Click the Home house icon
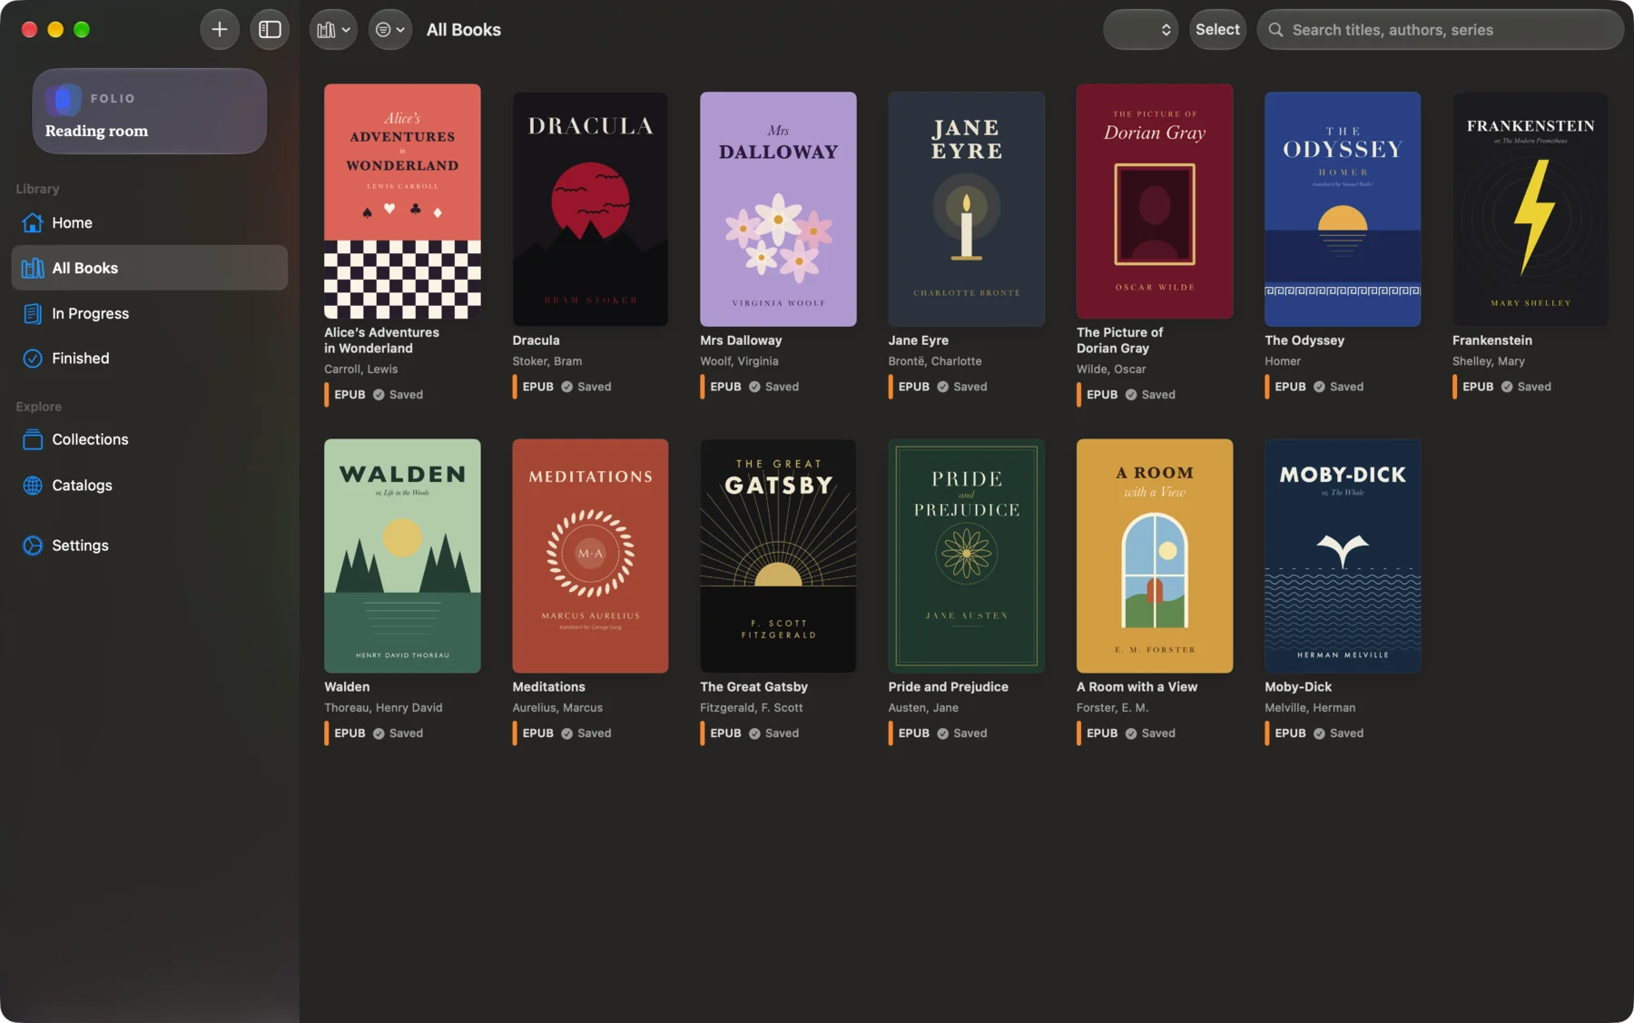1634x1023 pixels. coord(33,222)
